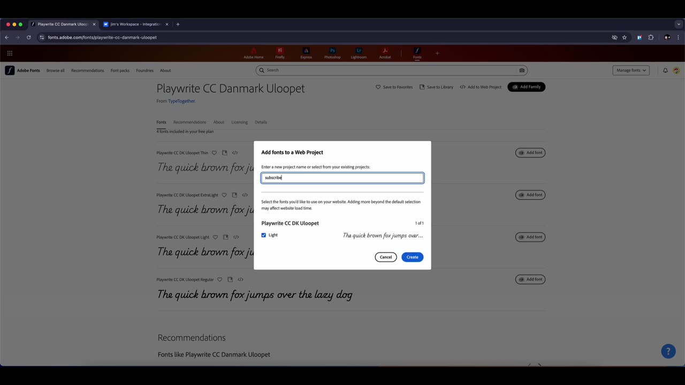Toggle the Light font checkbox
Image resolution: width=685 pixels, height=385 pixels.
click(263, 235)
